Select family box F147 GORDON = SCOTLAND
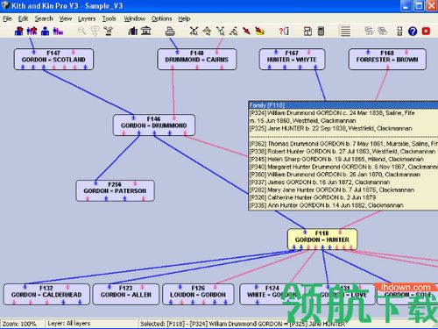This screenshot has height=329, width=438. pyautogui.click(x=53, y=60)
